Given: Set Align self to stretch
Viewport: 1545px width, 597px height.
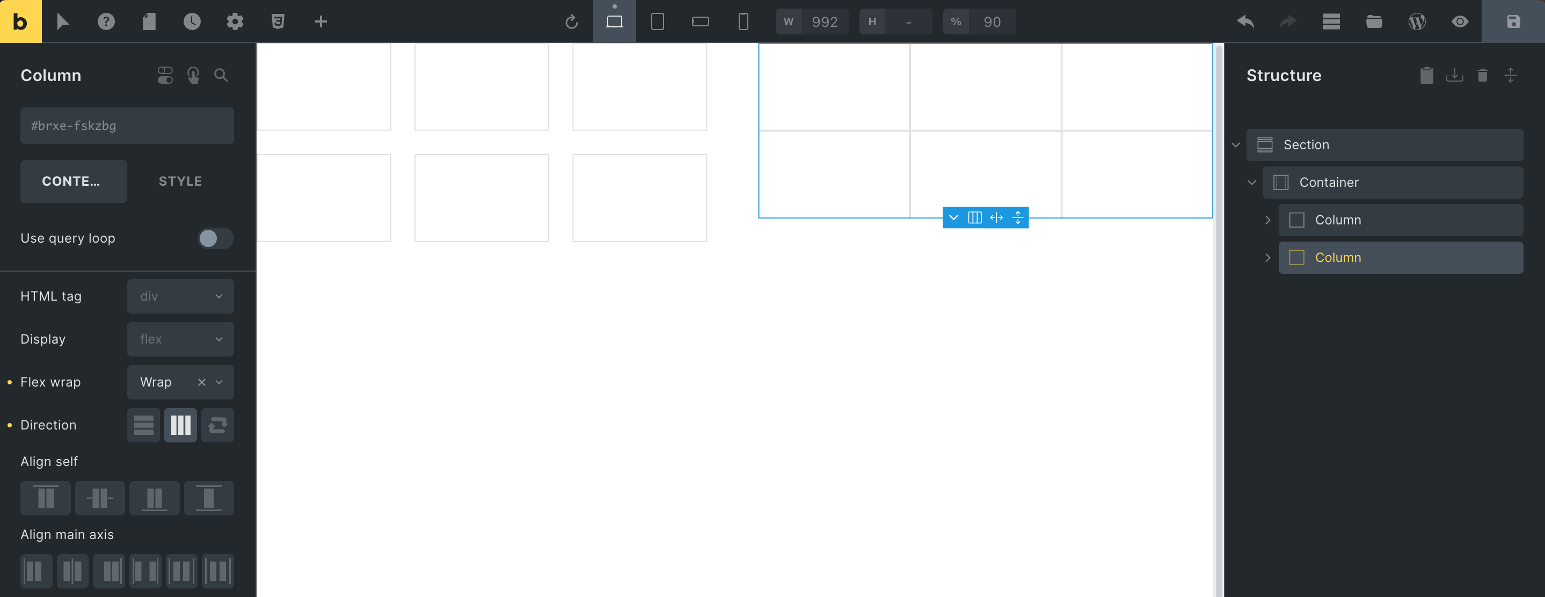Looking at the screenshot, I should tap(209, 498).
